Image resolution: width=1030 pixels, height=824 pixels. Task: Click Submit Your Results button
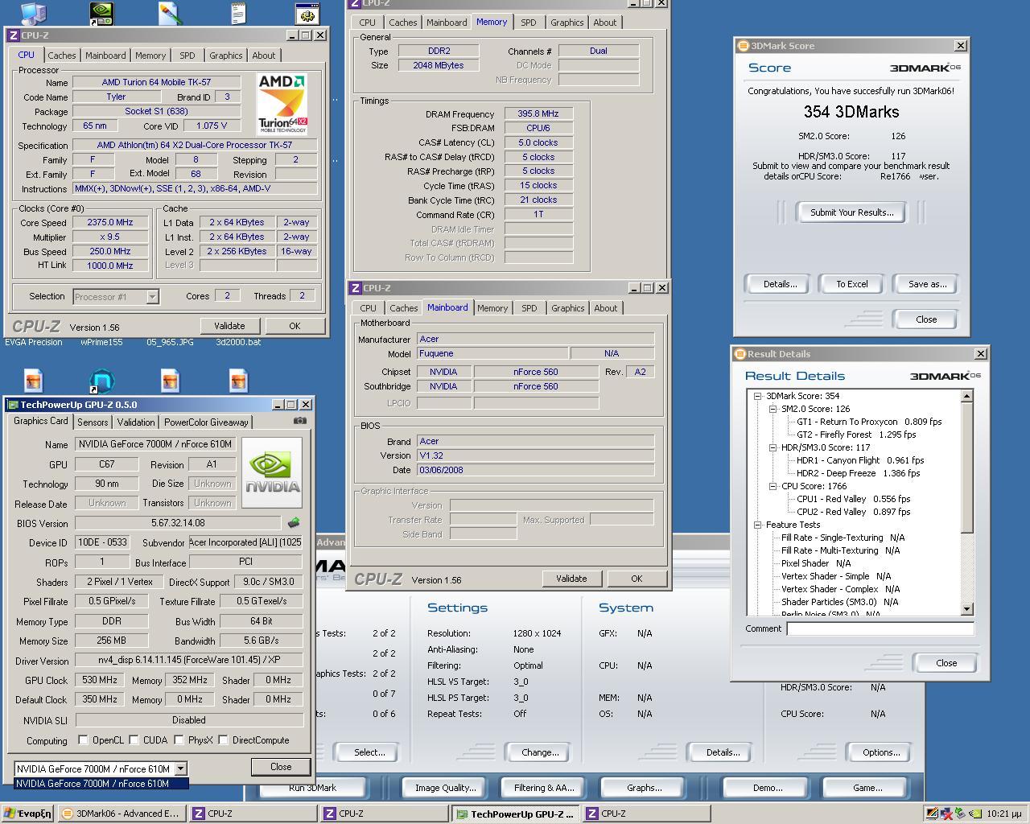[x=851, y=212]
